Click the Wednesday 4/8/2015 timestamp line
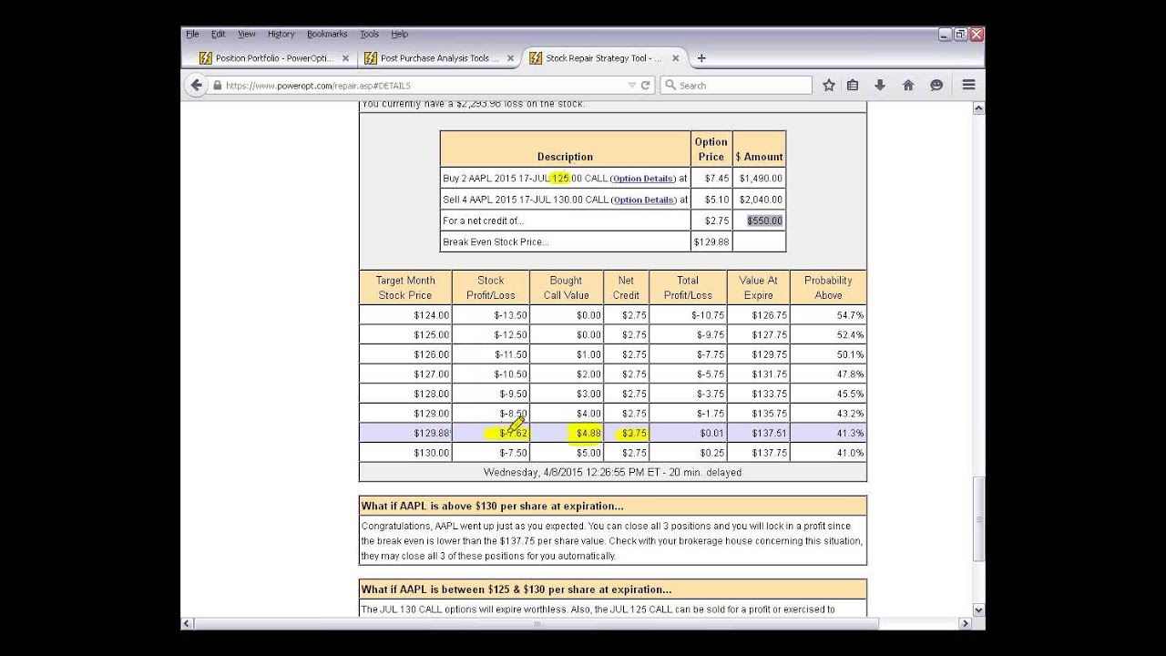 [612, 473]
